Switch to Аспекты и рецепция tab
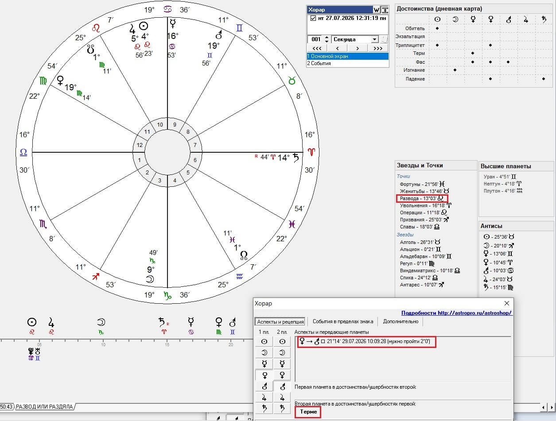Screen dimensions: 556x421 pyautogui.click(x=280, y=321)
